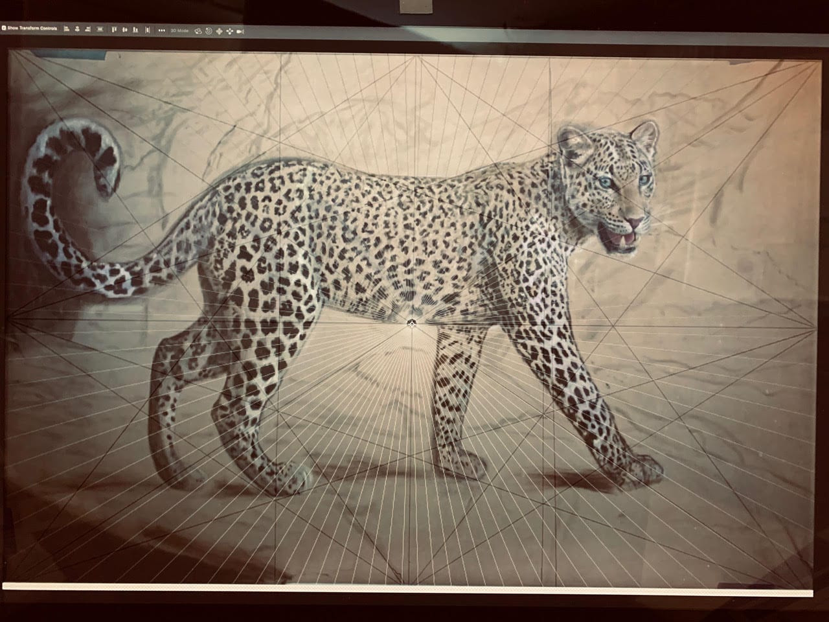The image size is (829, 622).
Task: Click the Align horizontal centers icon
Action: [77, 29]
